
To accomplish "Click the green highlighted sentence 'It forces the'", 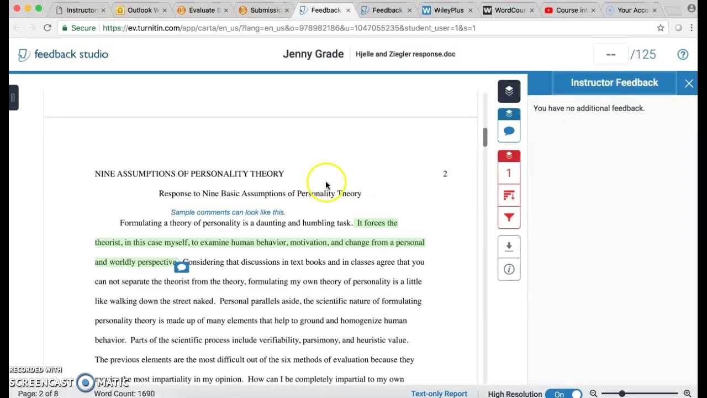I will click(377, 223).
